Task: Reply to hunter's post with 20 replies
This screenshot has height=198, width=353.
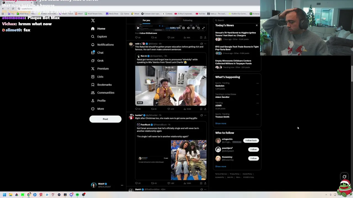Action: click(x=138, y=183)
